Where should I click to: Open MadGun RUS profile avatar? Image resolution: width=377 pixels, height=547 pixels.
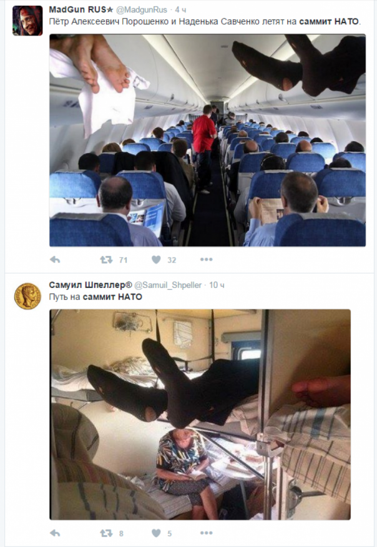[x=27, y=21]
